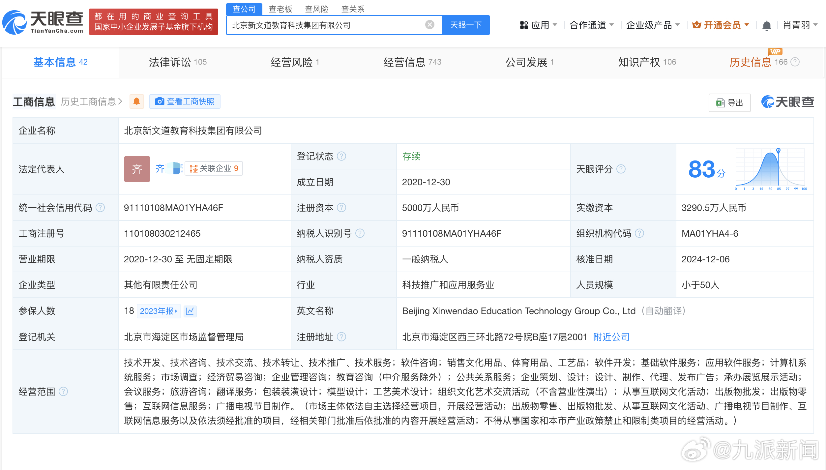Open the 附近公司 link
Screen dimensions: 826x470
[611, 337]
